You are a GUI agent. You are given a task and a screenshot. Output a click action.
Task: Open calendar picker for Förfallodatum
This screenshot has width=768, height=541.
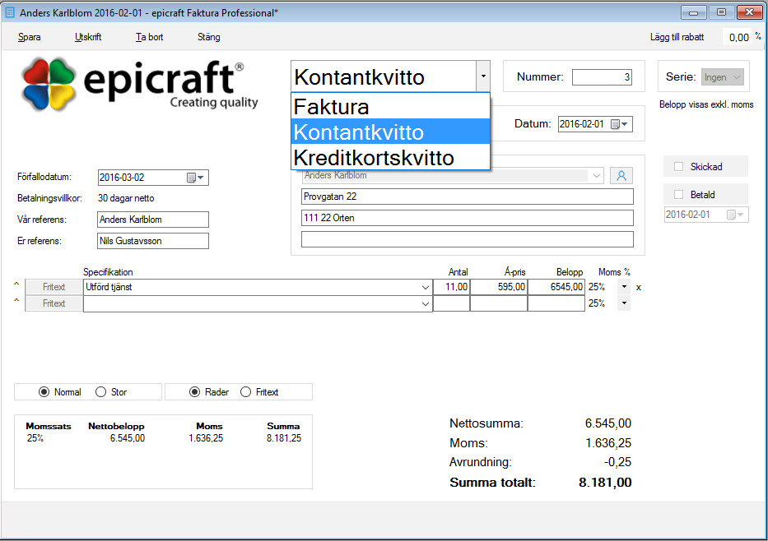point(195,178)
